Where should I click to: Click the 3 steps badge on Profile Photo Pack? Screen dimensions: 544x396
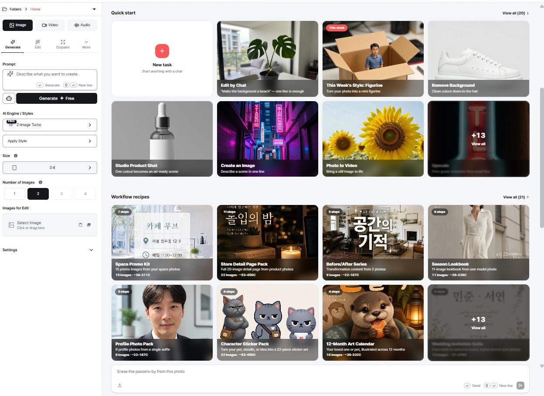pyautogui.click(x=124, y=292)
